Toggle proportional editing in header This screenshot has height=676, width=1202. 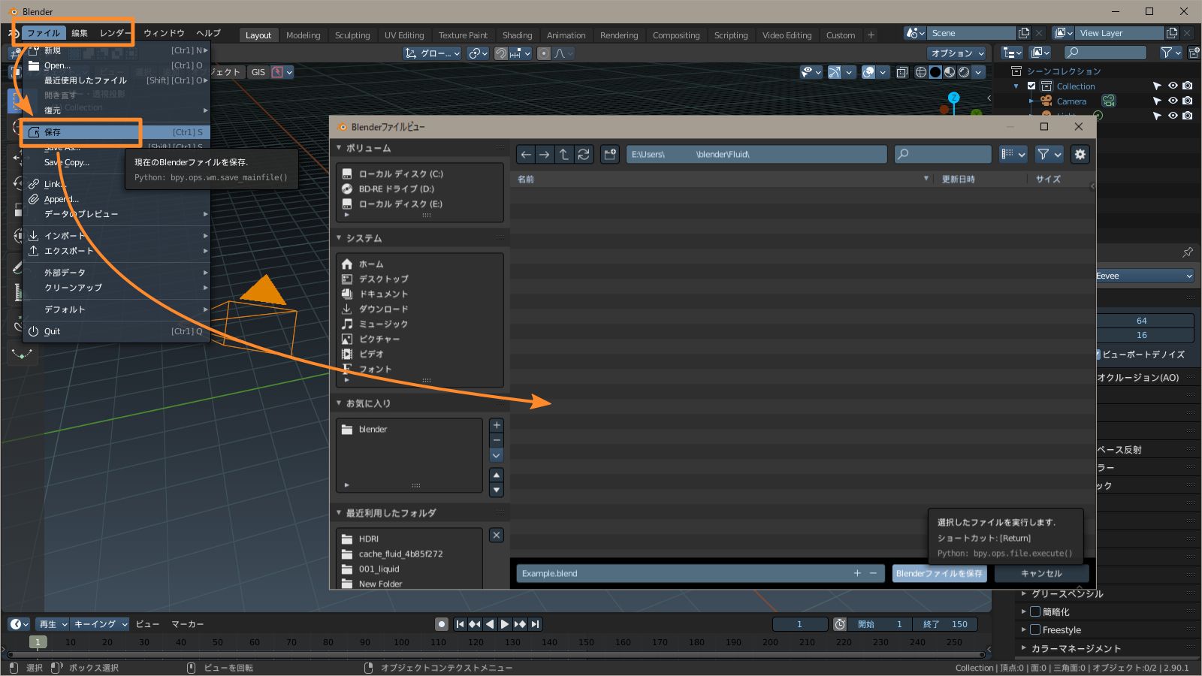[x=544, y=53]
